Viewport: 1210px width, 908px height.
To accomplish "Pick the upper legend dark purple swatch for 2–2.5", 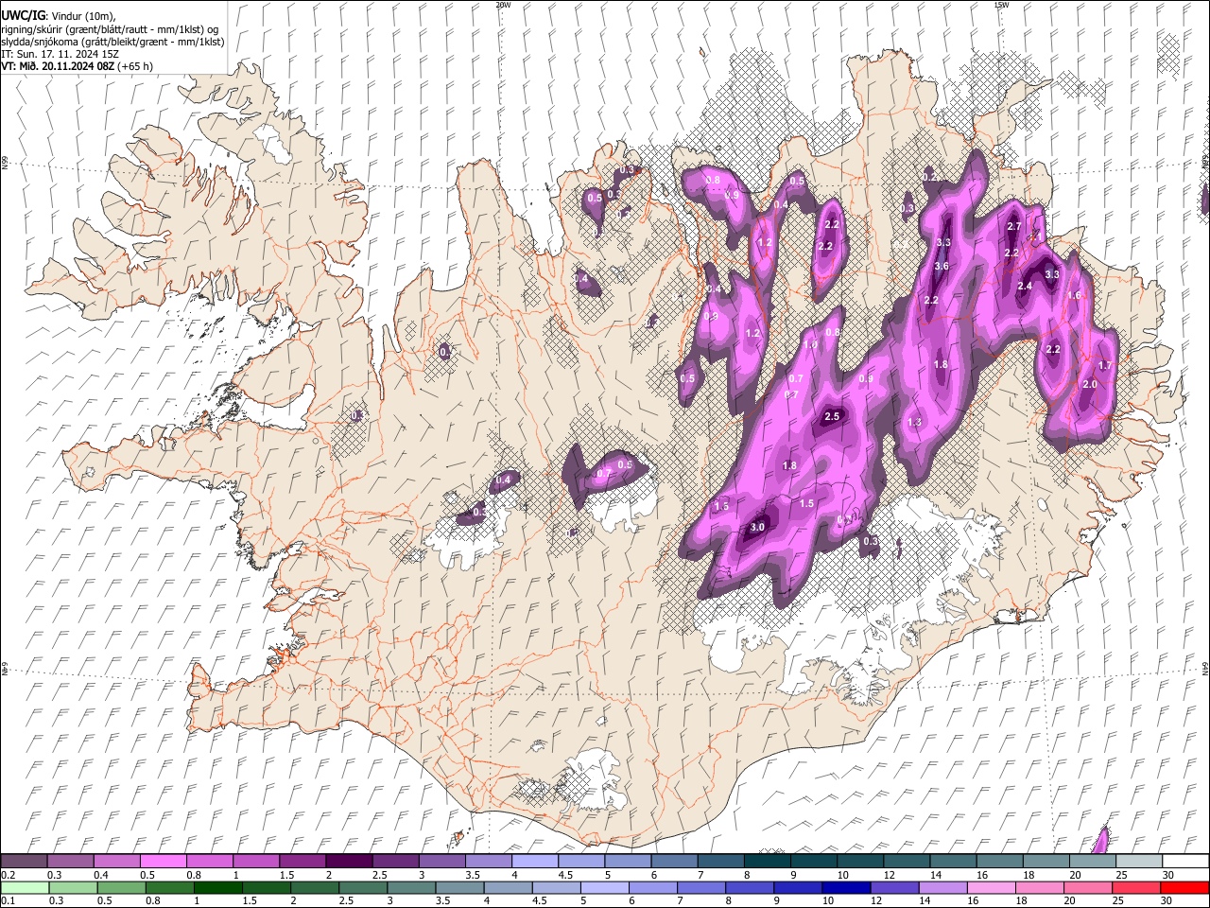I will coord(348,862).
